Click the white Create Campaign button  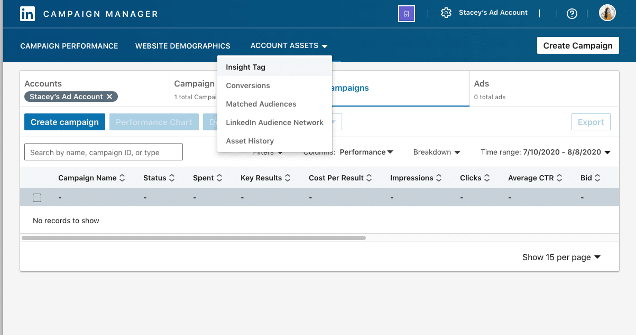[577, 45]
